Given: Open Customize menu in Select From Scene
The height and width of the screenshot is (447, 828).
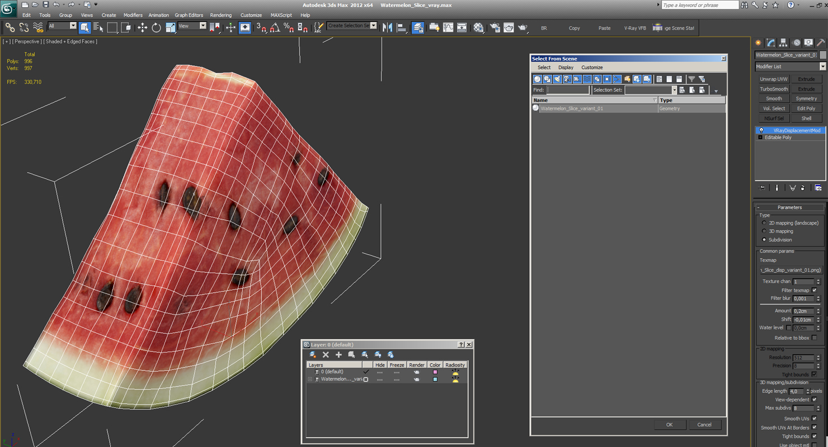Looking at the screenshot, I should tap(592, 68).
